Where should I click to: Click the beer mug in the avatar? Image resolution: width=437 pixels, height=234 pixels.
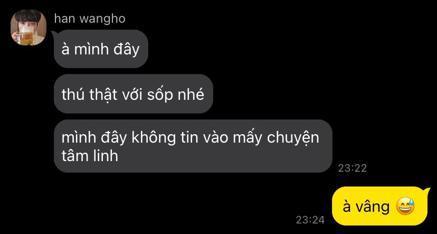click(26, 35)
